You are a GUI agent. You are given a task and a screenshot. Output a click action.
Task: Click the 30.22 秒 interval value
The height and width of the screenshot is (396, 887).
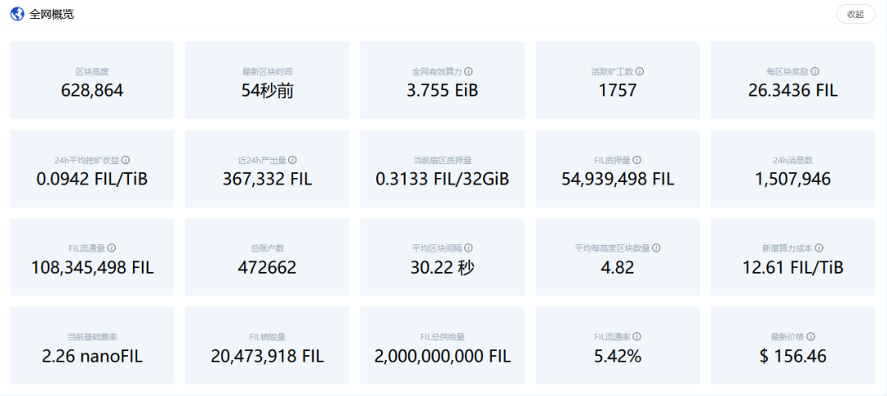443,267
